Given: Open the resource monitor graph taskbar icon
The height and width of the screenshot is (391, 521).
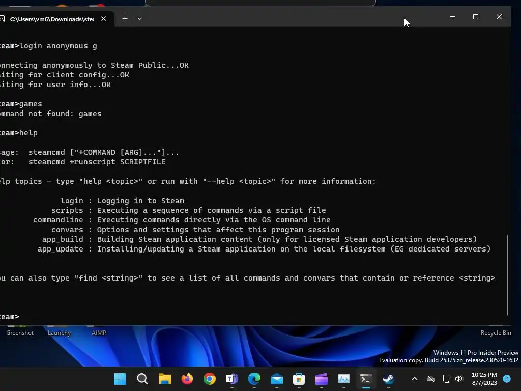Looking at the screenshot, I should [344, 379].
